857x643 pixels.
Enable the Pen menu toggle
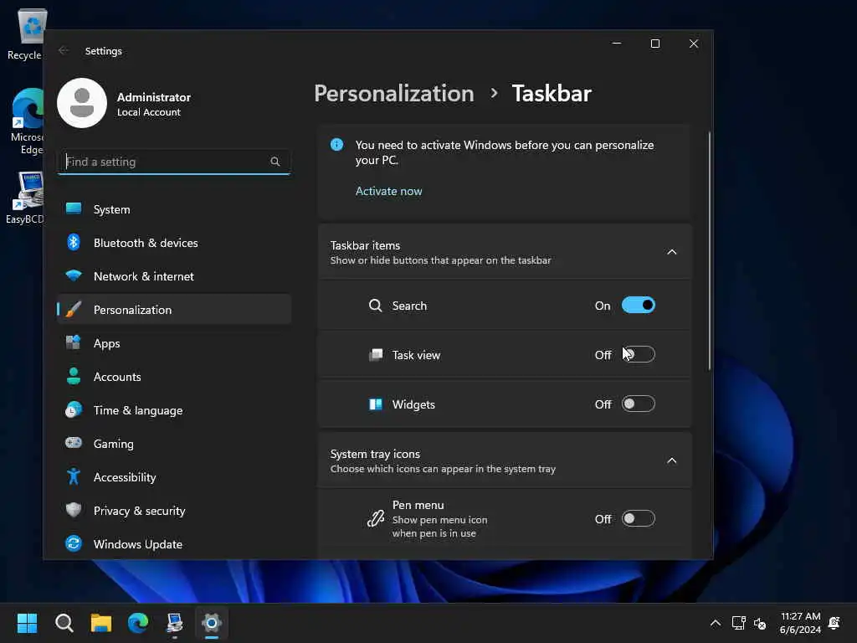coord(638,518)
